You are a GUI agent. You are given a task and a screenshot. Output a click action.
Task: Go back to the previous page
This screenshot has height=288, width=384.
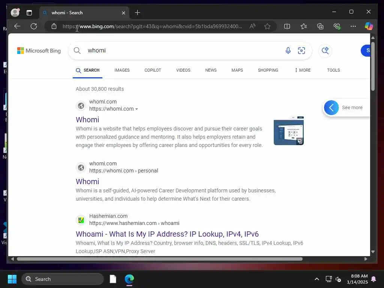pos(17,26)
